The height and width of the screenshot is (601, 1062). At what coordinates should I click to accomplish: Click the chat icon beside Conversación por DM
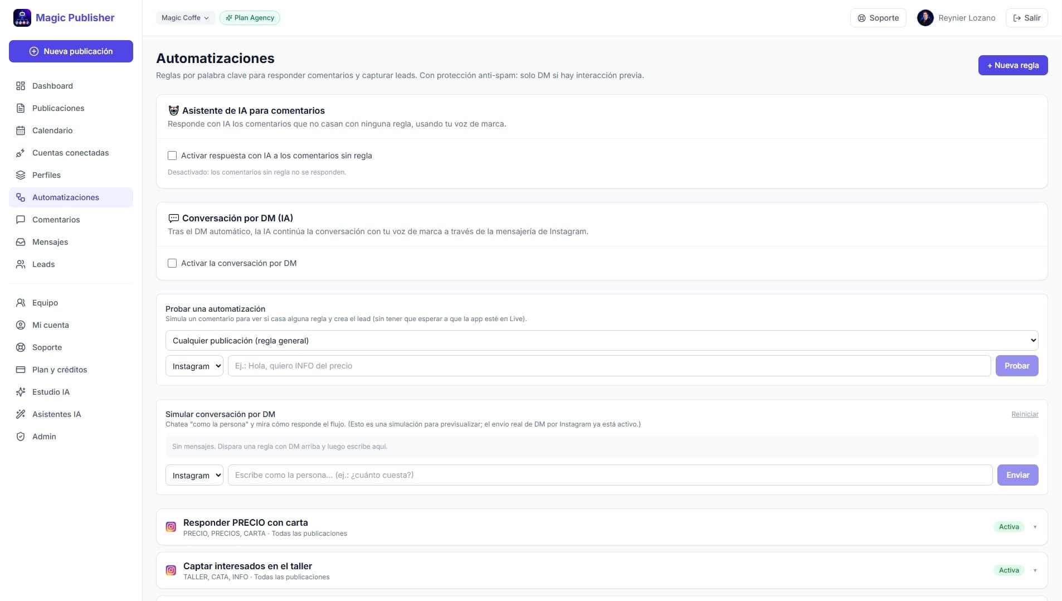click(x=174, y=218)
